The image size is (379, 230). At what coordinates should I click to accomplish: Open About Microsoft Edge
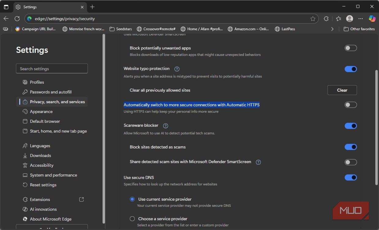point(52,219)
